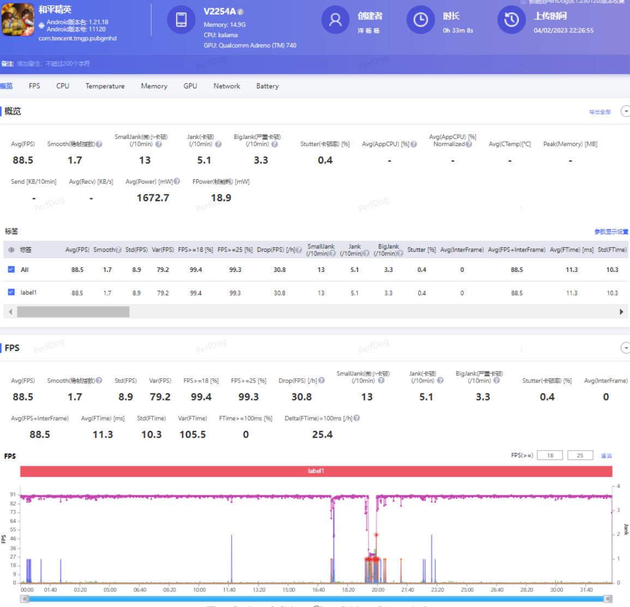
Task: Click the duration clock icon
Action: click(x=421, y=20)
